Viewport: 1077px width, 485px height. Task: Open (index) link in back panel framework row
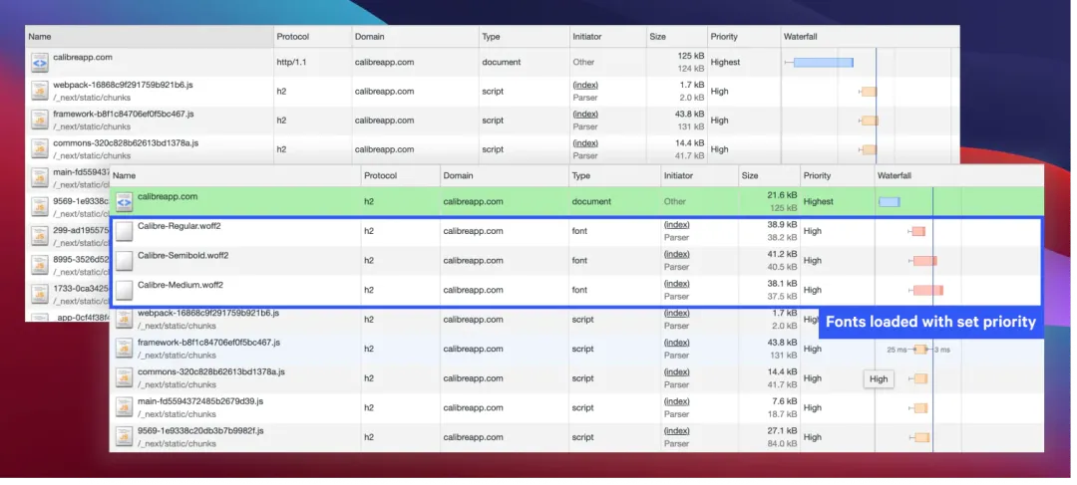click(585, 115)
